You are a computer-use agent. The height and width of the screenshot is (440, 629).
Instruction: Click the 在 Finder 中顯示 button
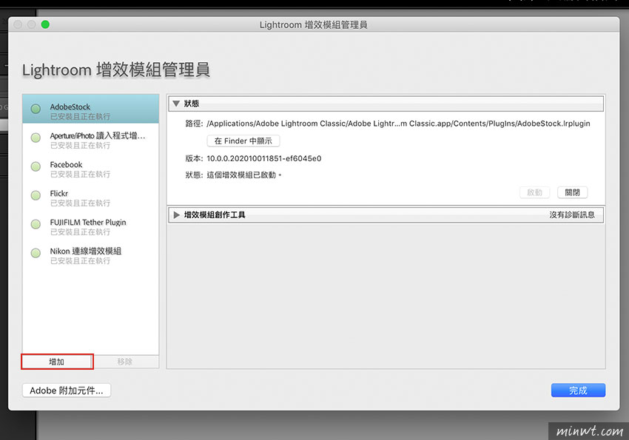click(x=243, y=141)
